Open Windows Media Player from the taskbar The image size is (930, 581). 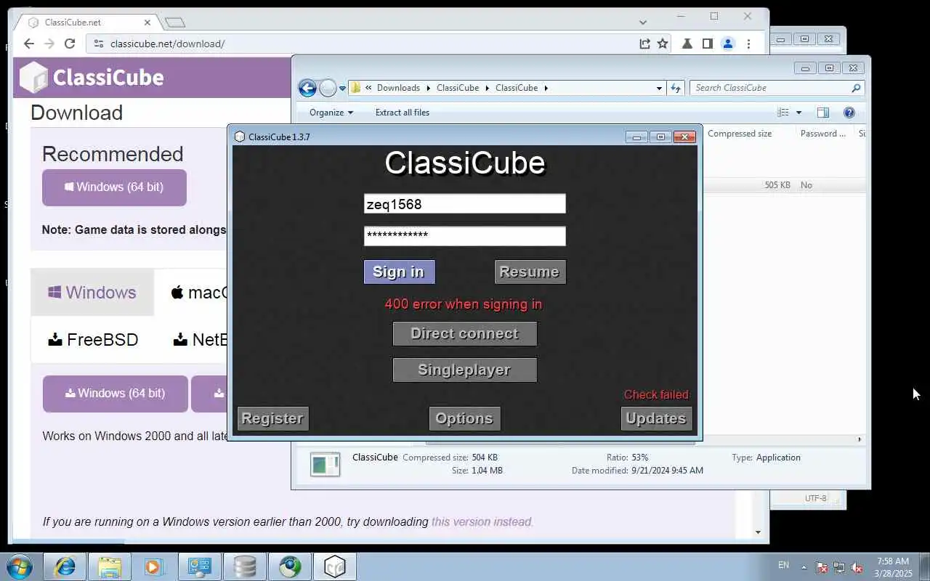155,566
